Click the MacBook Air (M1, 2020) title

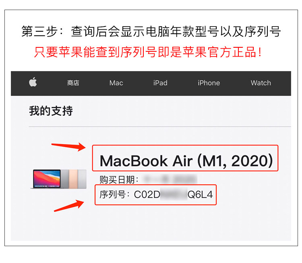186,161
